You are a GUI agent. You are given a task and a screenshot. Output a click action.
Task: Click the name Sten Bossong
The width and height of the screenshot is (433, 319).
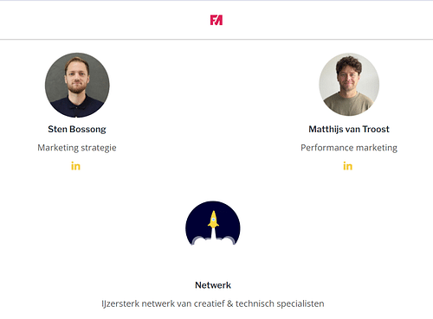[77, 130]
